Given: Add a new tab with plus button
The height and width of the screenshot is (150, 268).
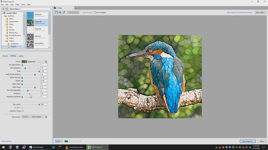Looking at the screenshot, I should pos(76,8).
